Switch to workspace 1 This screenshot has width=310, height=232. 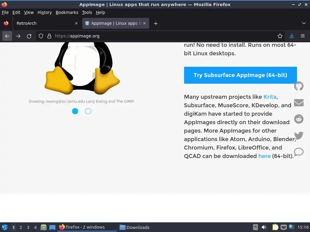coord(13,227)
